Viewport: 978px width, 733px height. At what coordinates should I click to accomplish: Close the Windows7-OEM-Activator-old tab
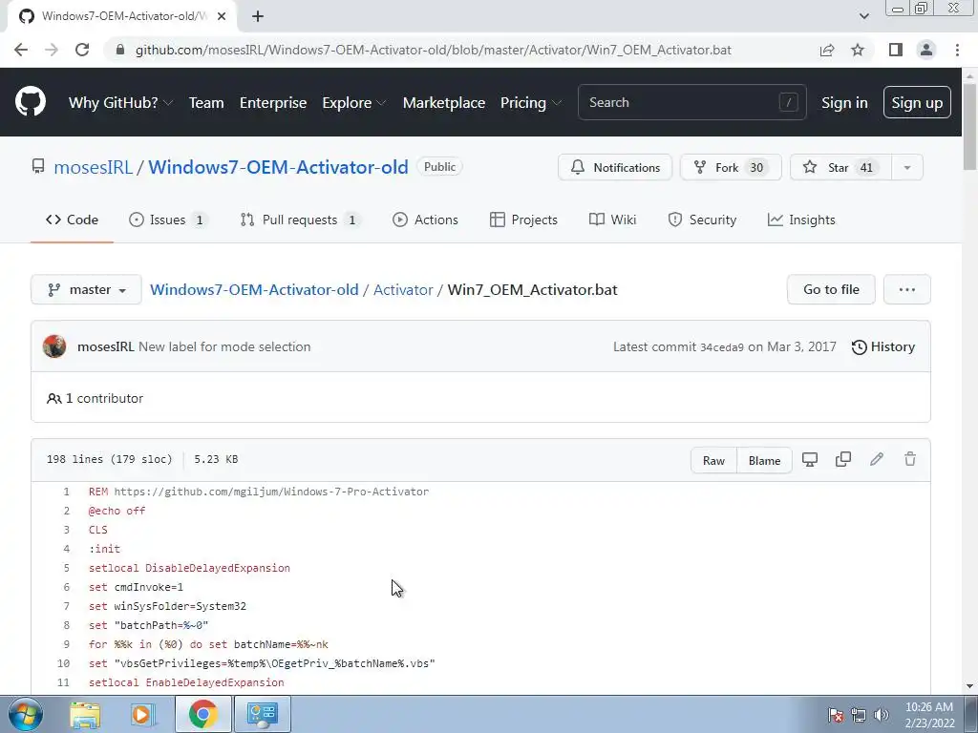(x=222, y=16)
